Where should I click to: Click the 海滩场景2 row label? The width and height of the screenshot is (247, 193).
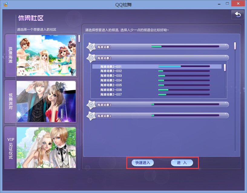(104, 58)
